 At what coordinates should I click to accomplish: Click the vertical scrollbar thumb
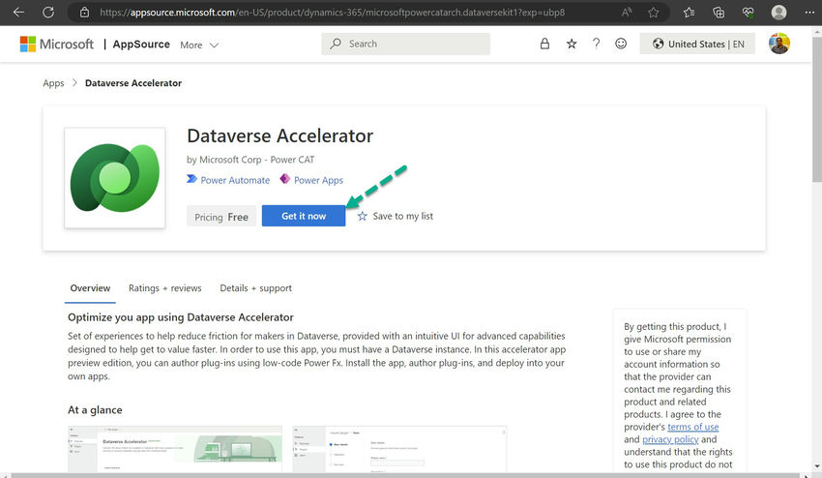click(817, 109)
